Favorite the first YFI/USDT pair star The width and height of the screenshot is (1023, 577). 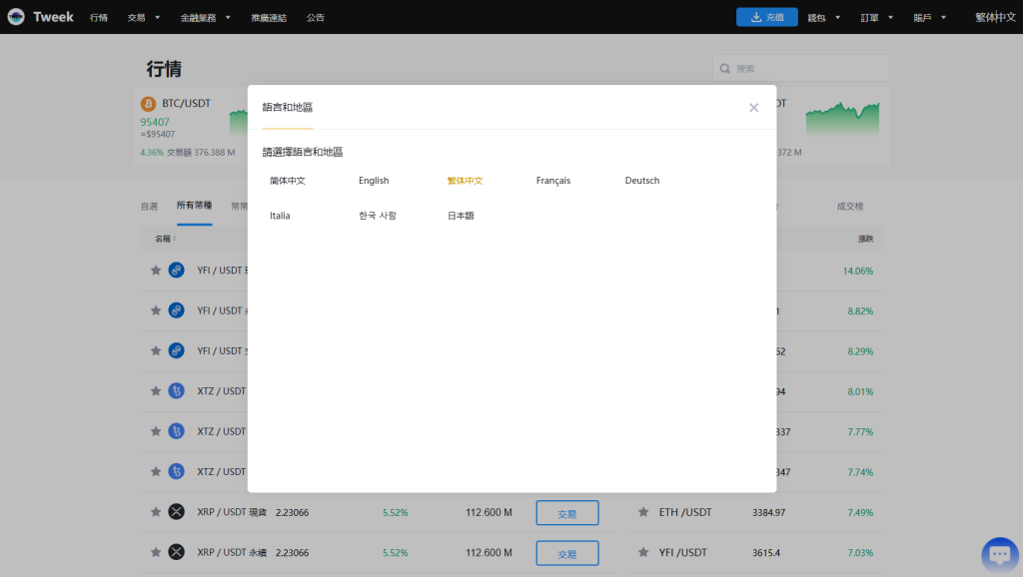(x=155, y=270)
